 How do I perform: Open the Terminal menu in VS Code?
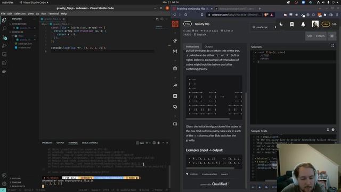tap(53, 14)
